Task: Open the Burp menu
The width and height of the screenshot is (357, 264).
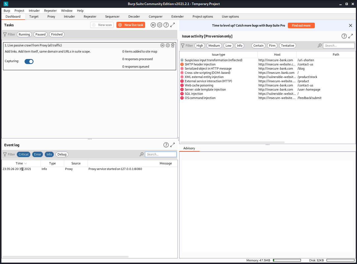Action: 7,11
